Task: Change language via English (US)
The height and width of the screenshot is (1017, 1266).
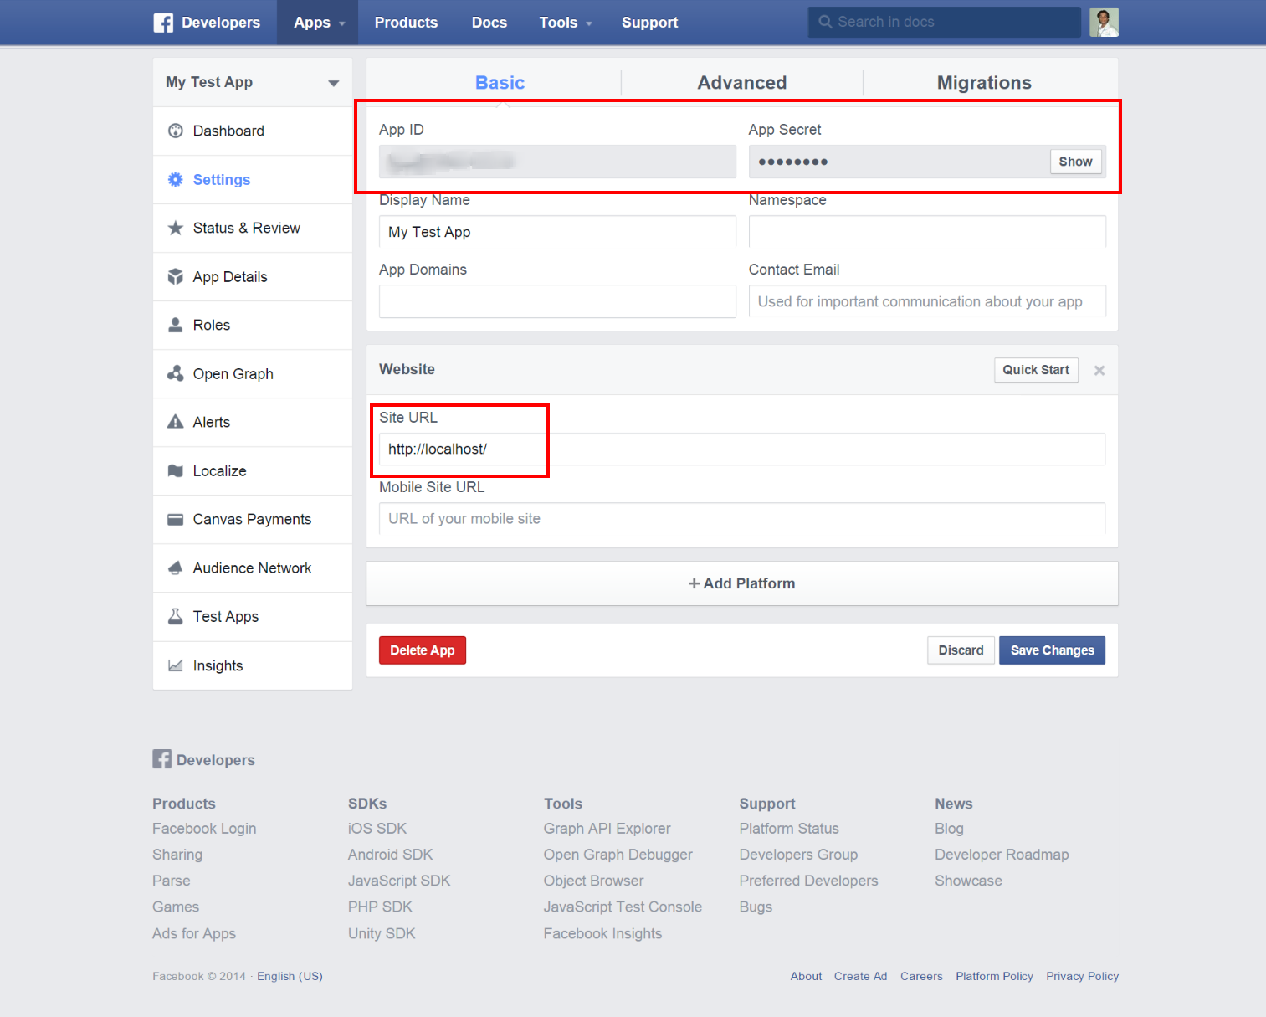Action: point(290,976)
